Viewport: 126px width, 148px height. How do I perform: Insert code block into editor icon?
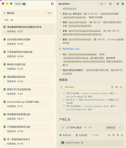[116, 87]
